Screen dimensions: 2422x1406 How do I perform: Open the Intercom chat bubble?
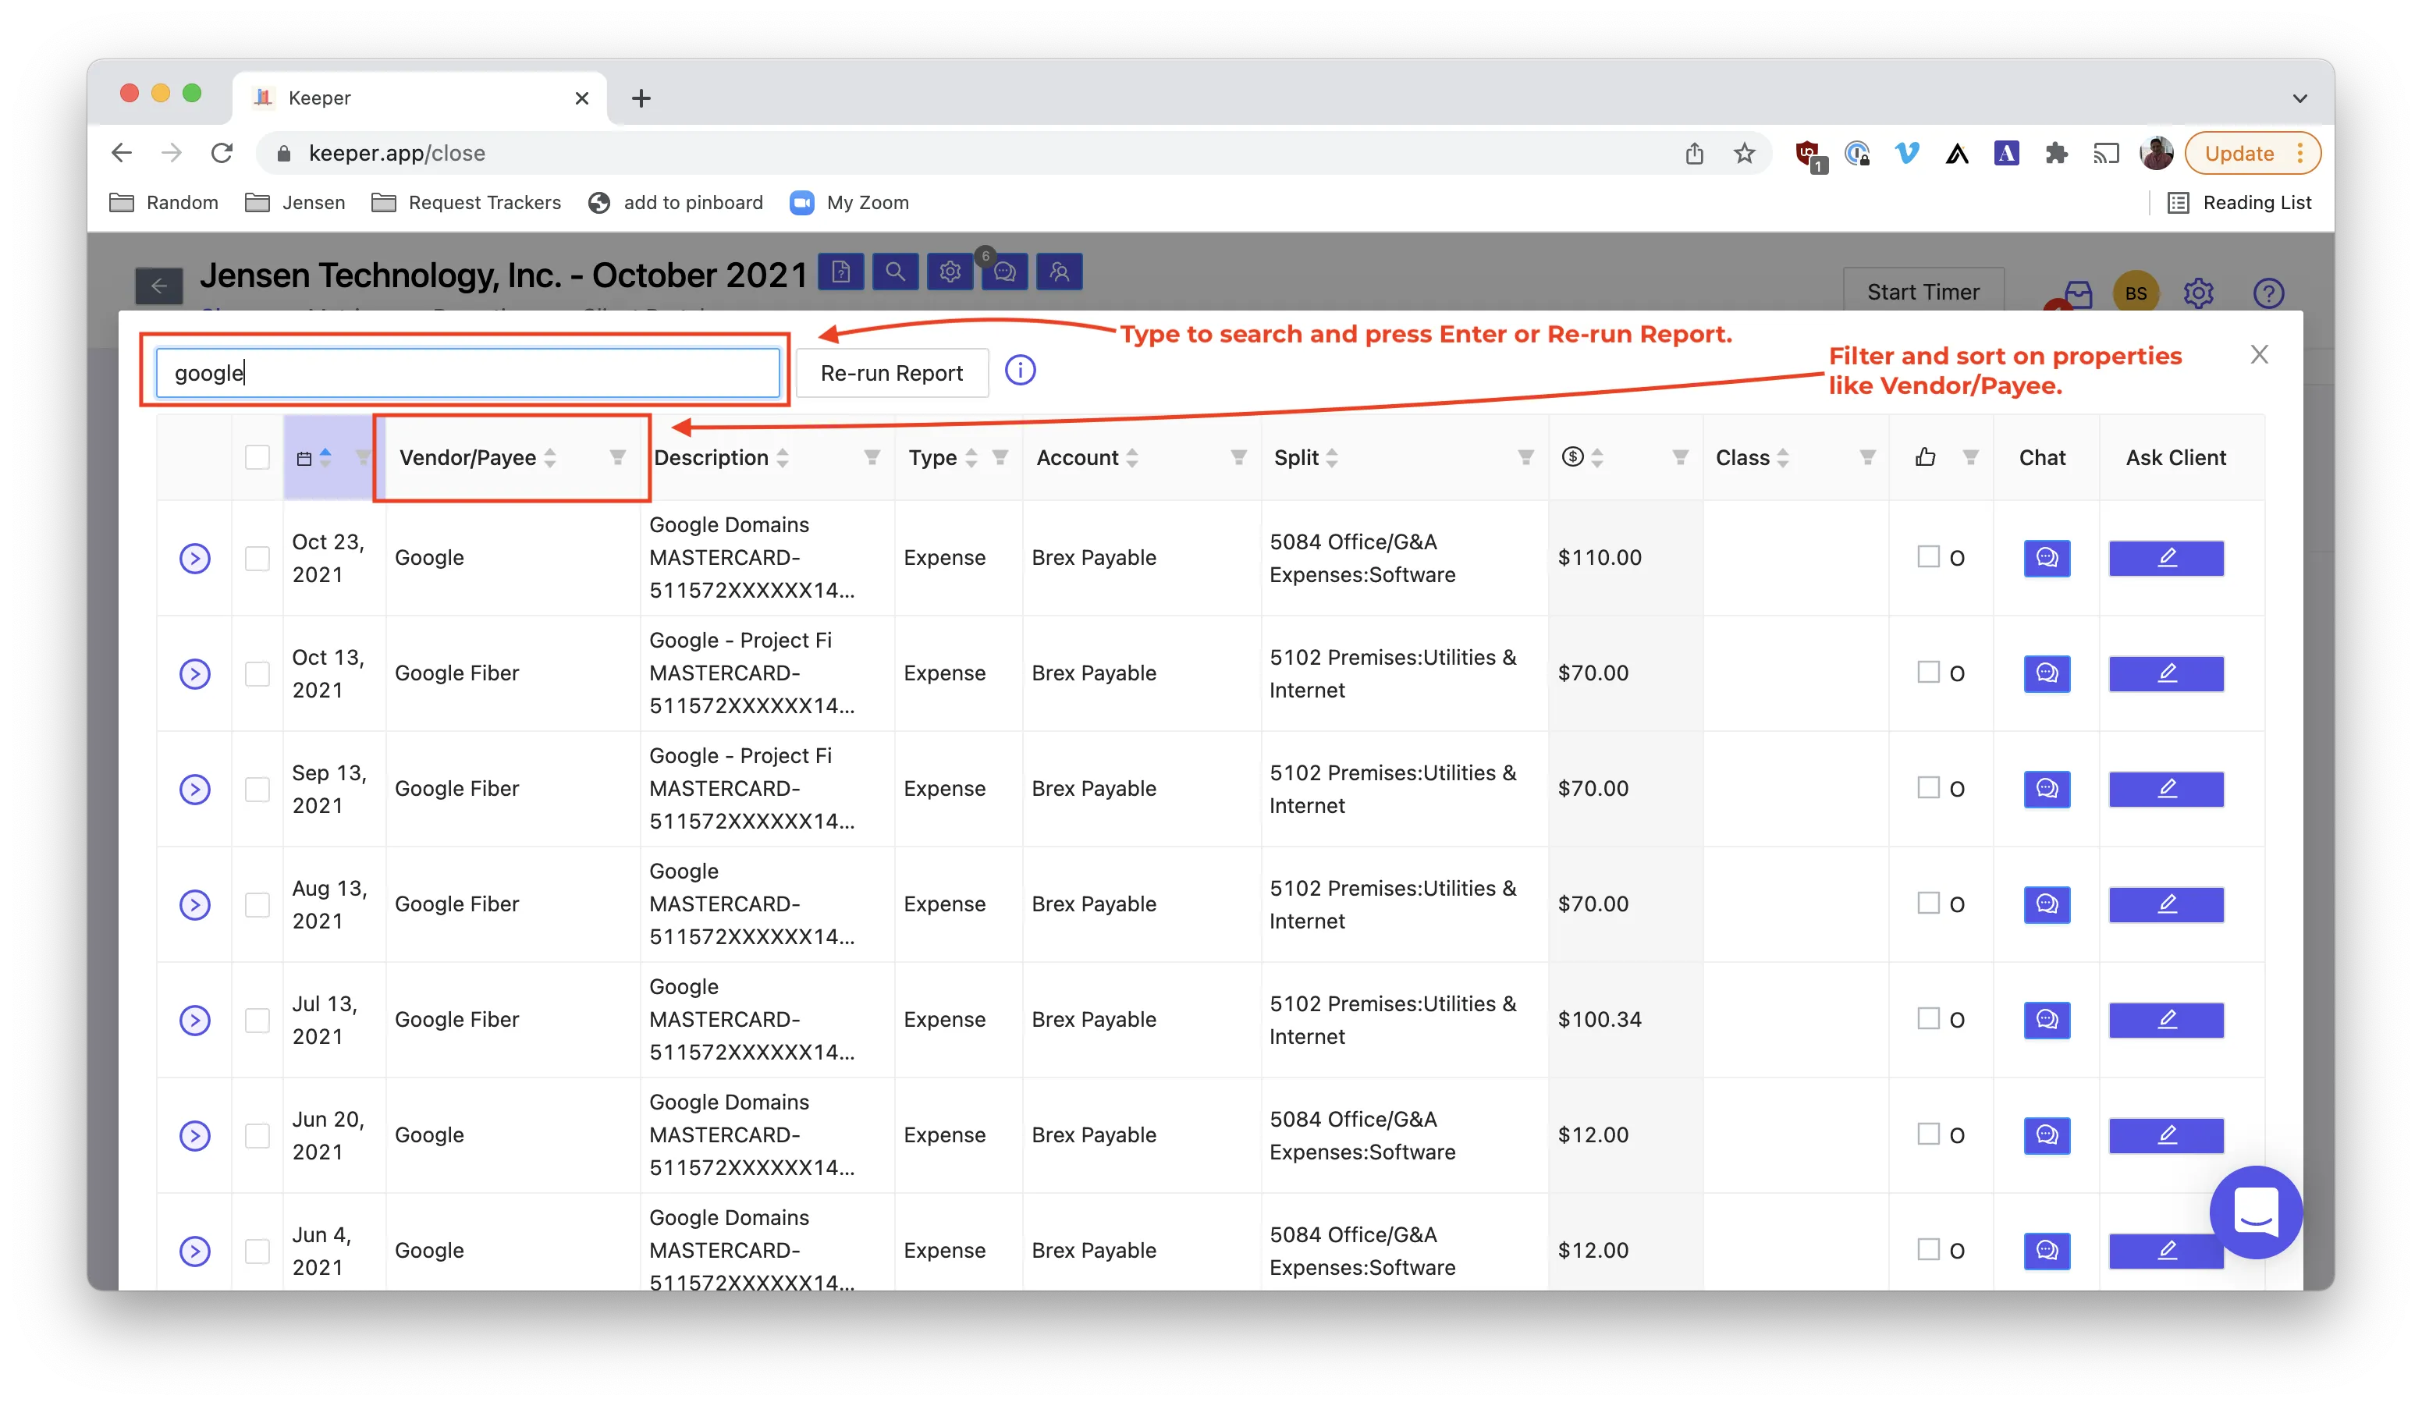click(x=2255, y=1211)
